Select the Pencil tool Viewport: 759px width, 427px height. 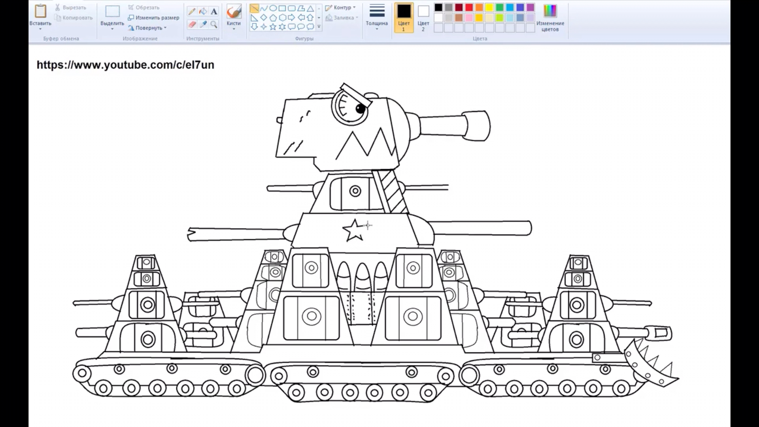[193, 11]
